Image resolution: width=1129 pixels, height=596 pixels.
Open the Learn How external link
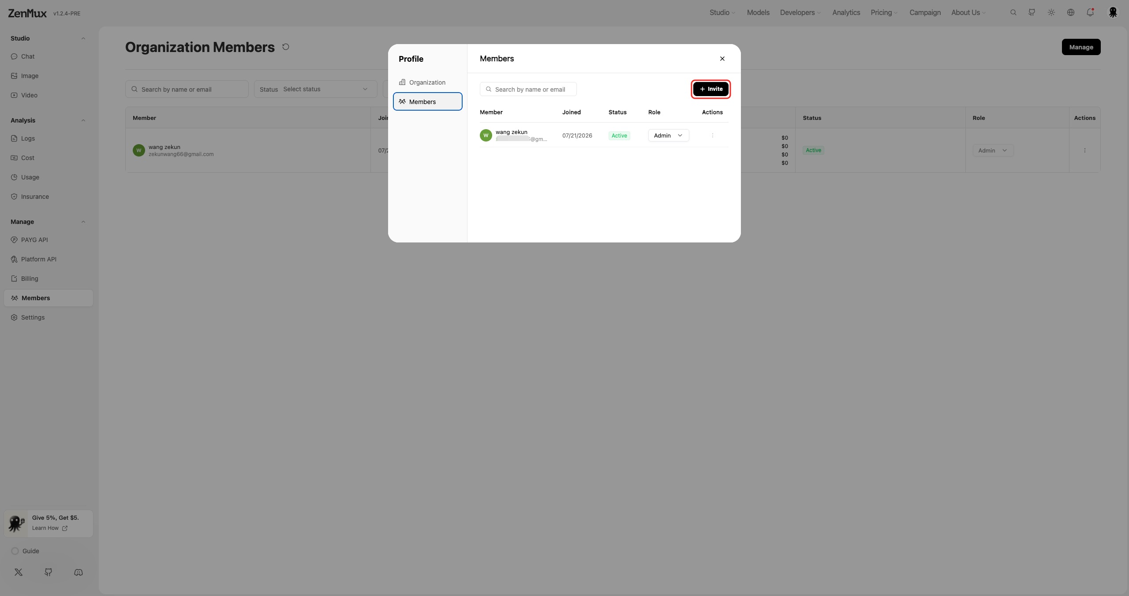click(x=50, y=528)
